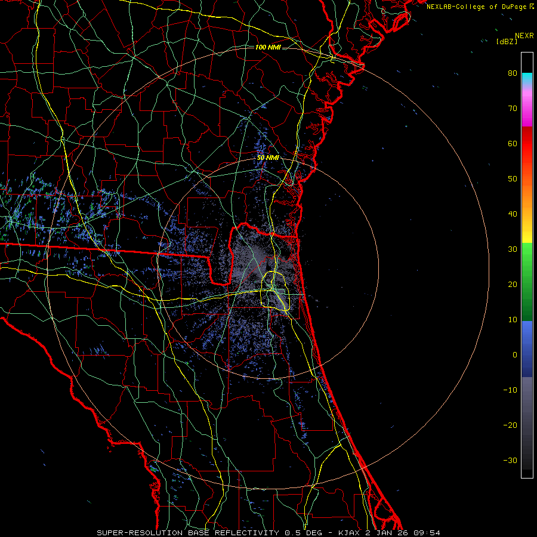Click the 20 dBZ scale value
Image resolution: width=537 pixels, height=537 pixels.
513,285
